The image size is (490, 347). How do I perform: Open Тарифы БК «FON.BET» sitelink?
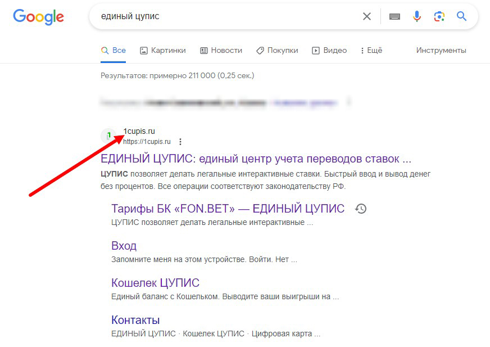tap(228, 209)
